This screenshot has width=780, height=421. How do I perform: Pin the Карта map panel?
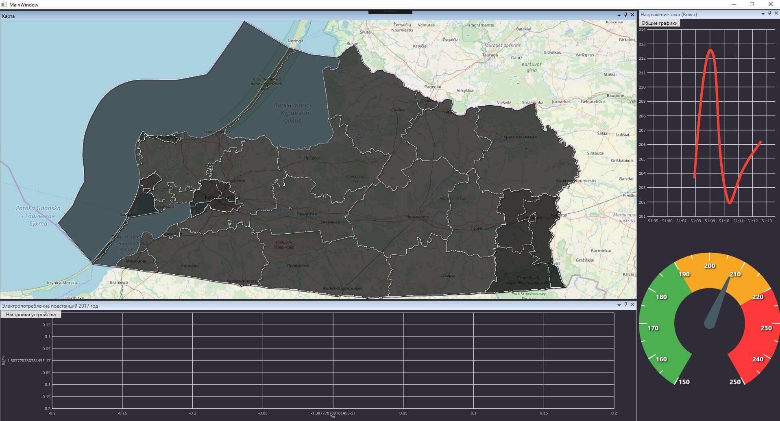click(625, 15)
